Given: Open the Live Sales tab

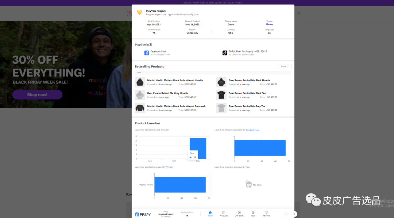Looking at the screenshot, I should click(x=239, y=214).
